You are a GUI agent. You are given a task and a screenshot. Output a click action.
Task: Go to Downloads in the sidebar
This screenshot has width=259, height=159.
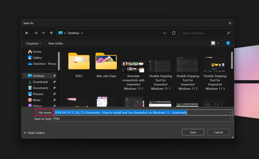[40, 82]
